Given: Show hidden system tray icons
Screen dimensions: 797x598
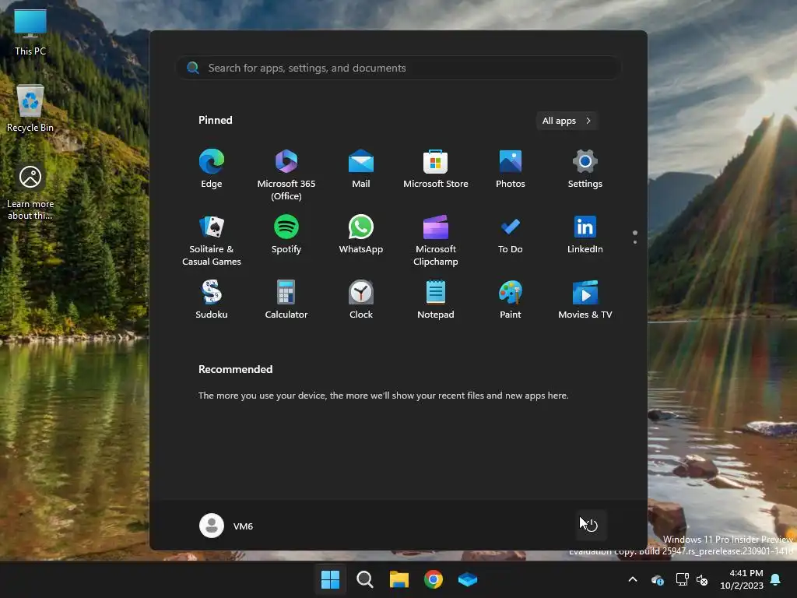Looking at the screenshot, I should (633, 579).
